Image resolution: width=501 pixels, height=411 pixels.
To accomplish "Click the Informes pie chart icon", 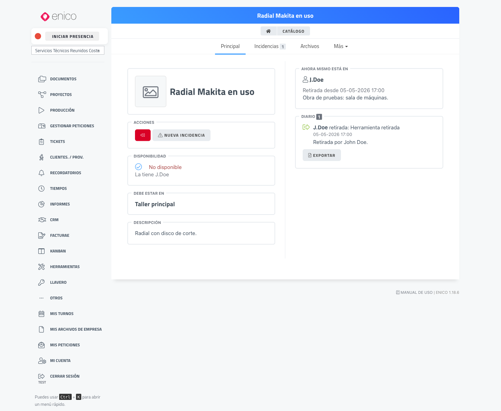I will point(41,204).
